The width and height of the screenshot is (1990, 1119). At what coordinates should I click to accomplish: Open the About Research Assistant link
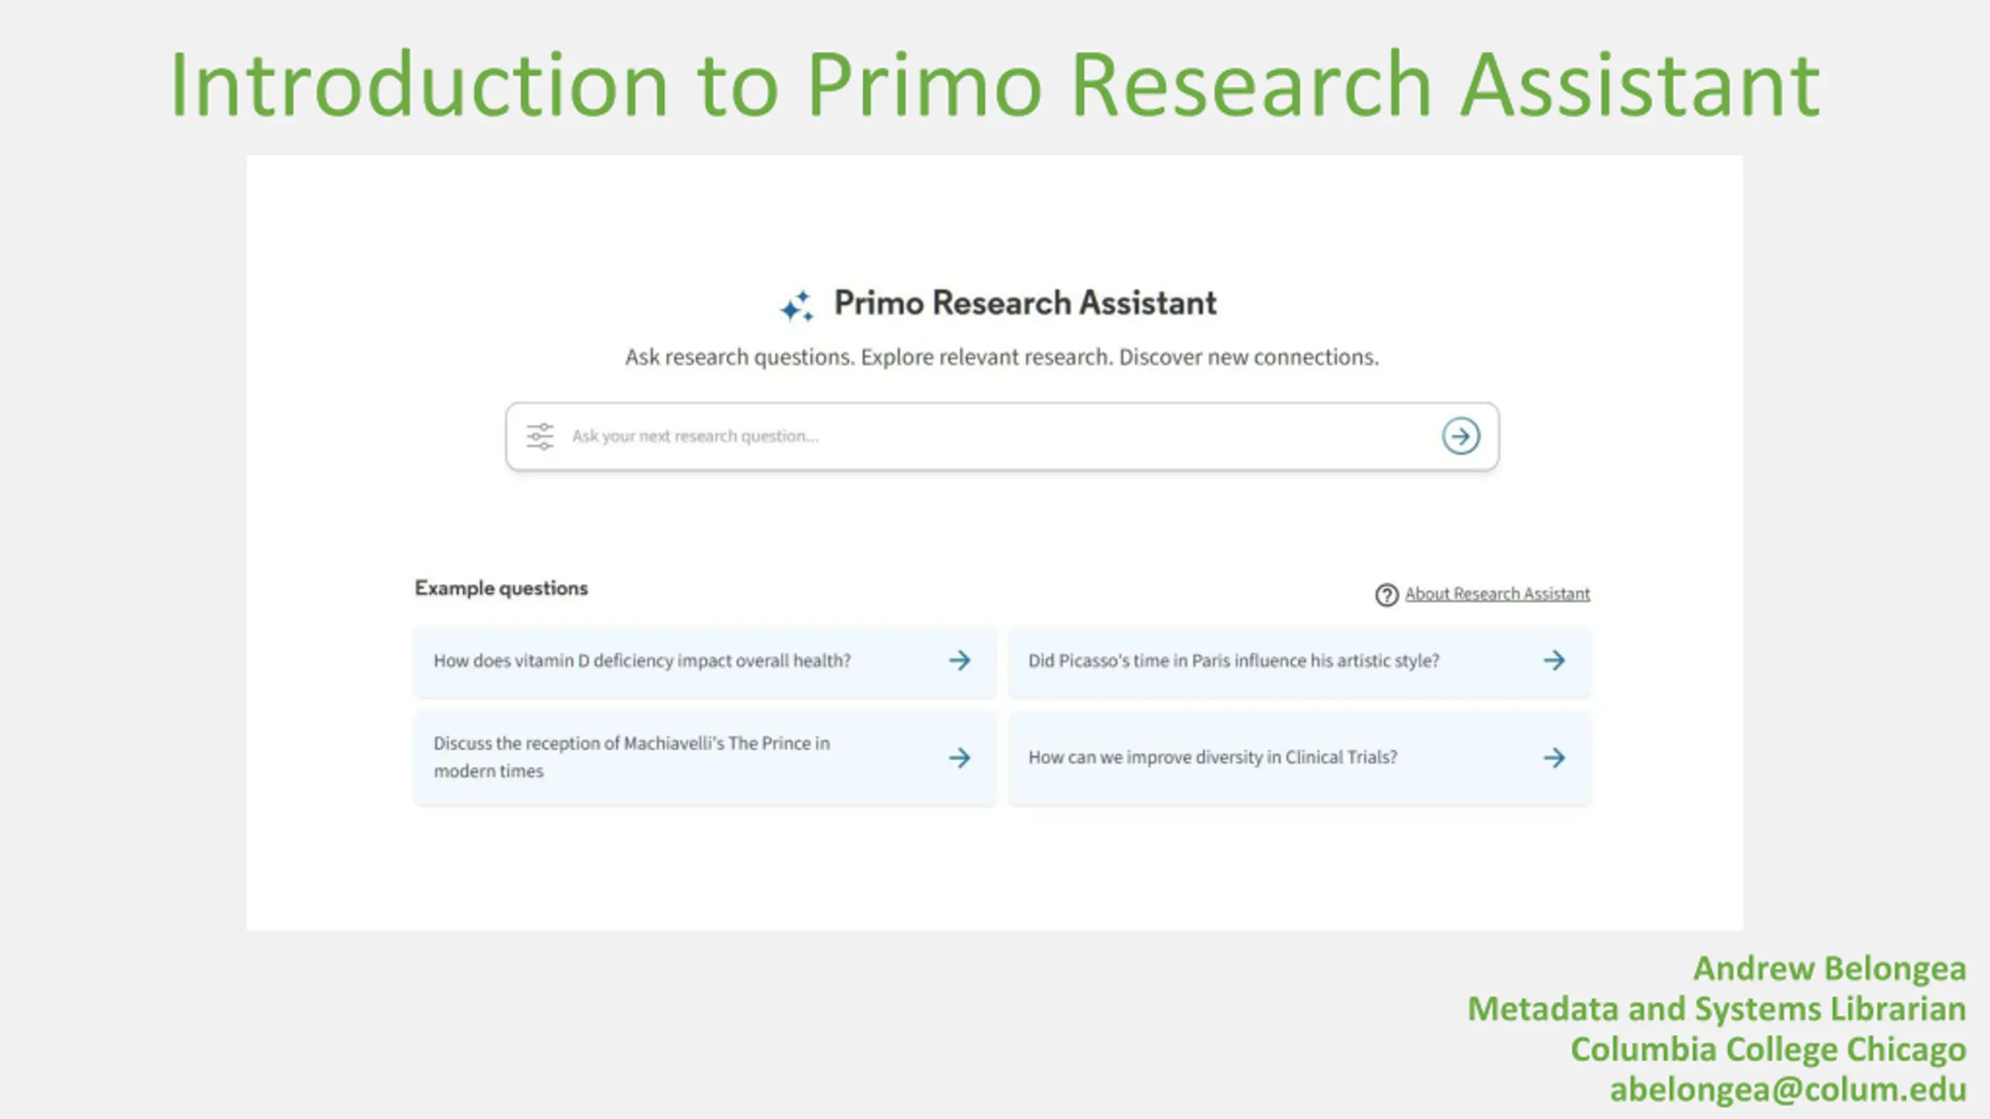click(x=1497, y=594)
